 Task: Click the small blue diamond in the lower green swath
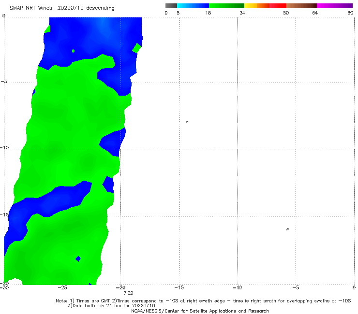coord(78,258)
